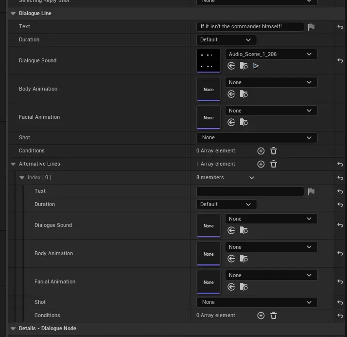Click Index 0 Body Animation None thumbnail

click(208, 254)
